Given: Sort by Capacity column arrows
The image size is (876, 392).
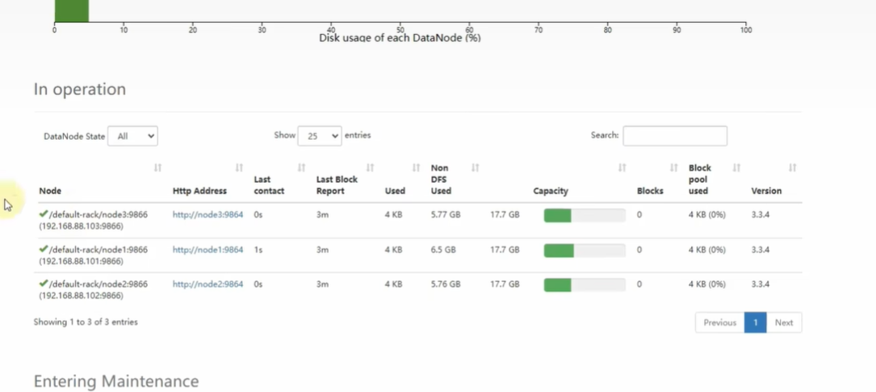Looking at the screenshot, I should coord(622,168).
